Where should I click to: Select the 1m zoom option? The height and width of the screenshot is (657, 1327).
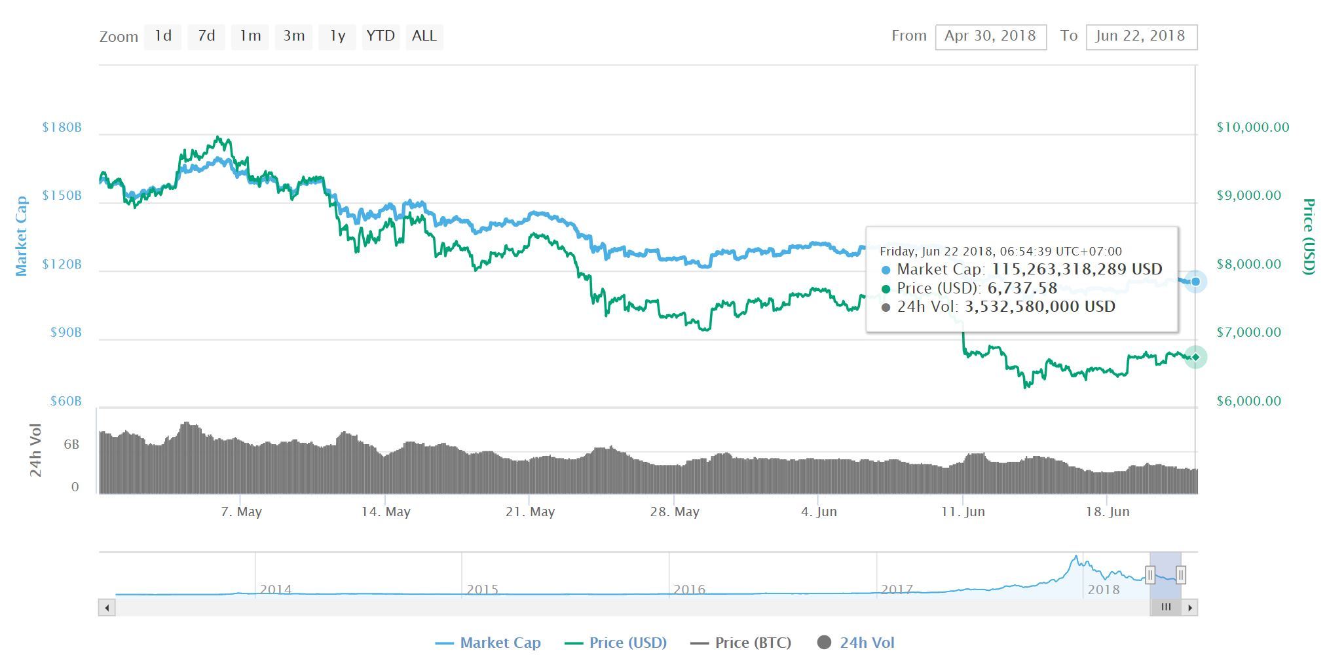250,37
